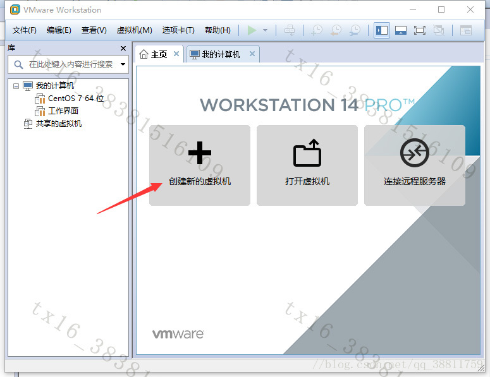This screenshot has height=377, width=490.
Task: Open the 查看(V) menu
Action: [x=94, y=30]
